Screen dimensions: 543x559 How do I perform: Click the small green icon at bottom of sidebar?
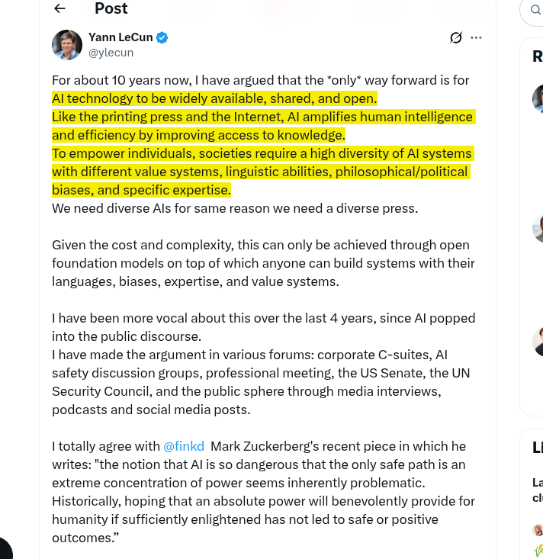point(538,551)
